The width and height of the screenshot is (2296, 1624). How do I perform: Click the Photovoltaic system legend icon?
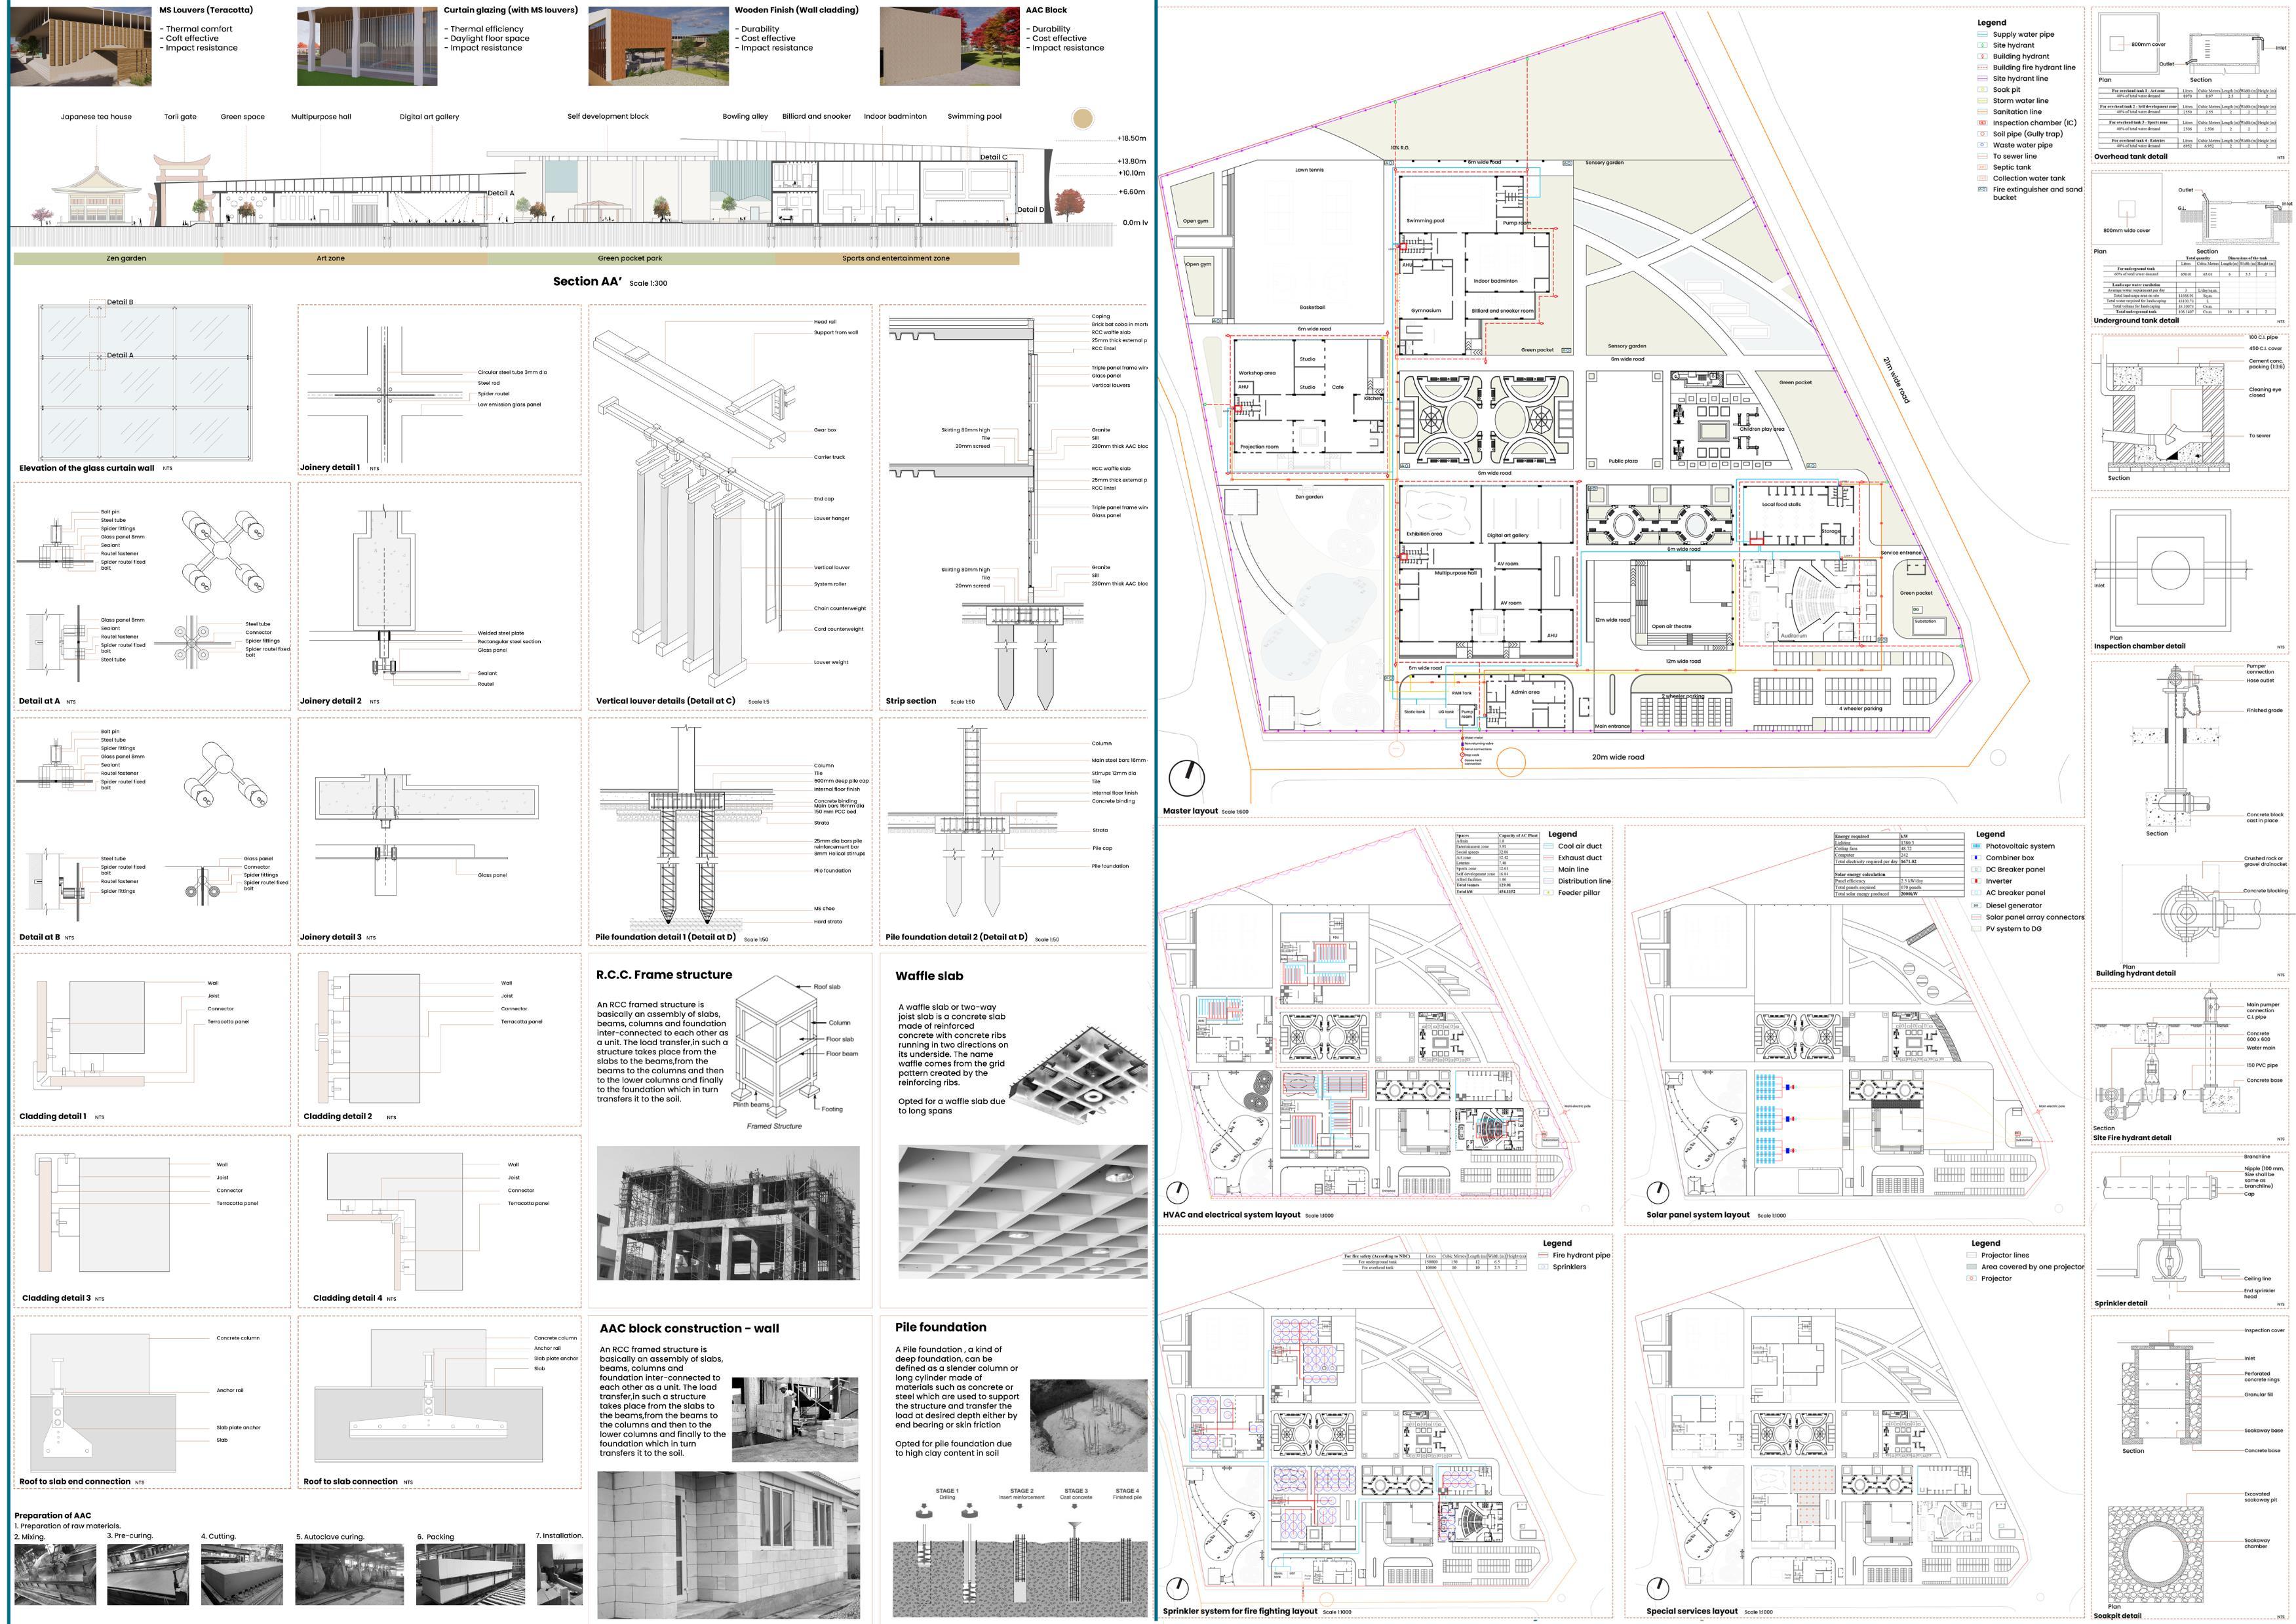tap(1976, 846)
